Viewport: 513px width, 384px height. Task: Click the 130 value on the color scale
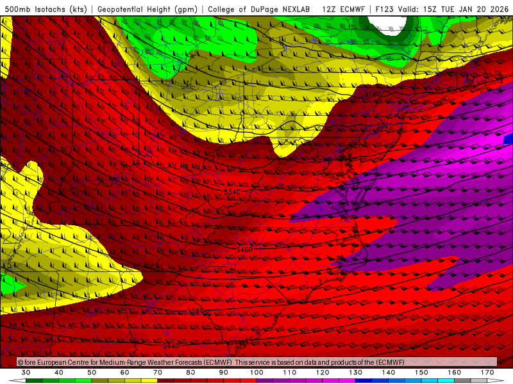pyautogui.click(x=356, y=372)
